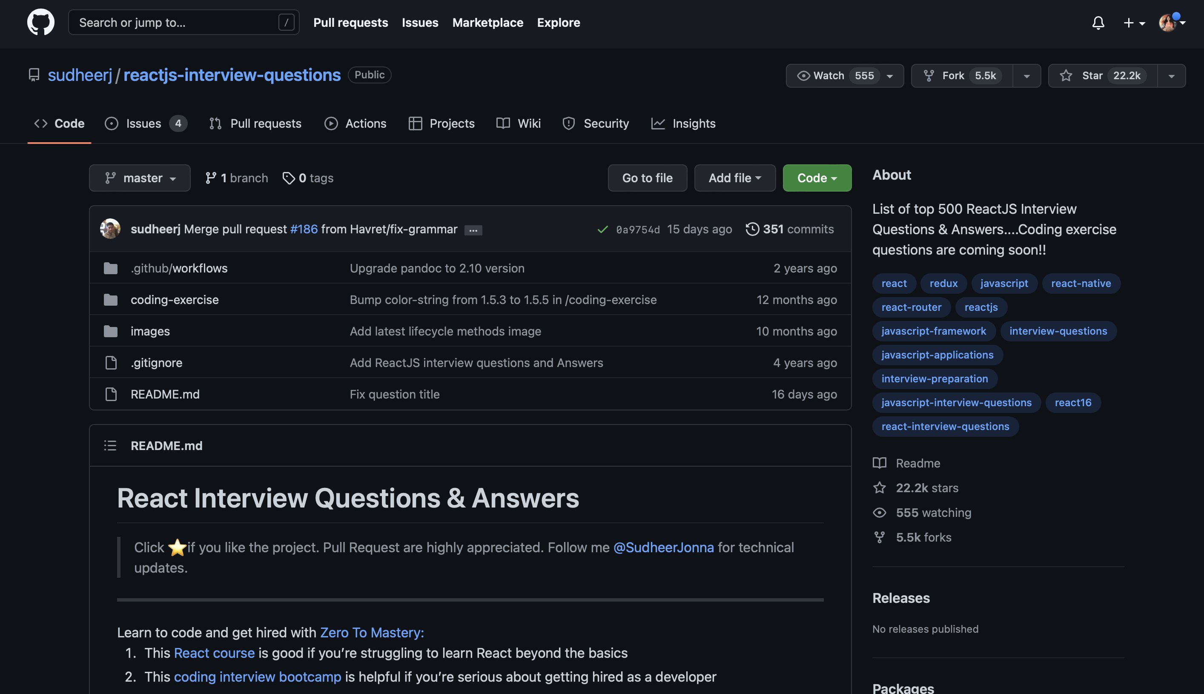Open the plus create-new menu
The height and width of the screenshot is (694, 1204).
coord(1134,23)
